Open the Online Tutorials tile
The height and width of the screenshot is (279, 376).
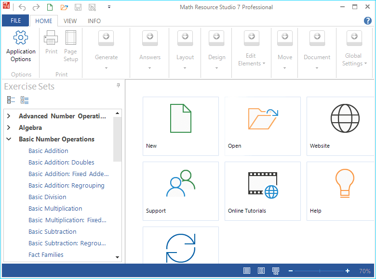point(262,191)
